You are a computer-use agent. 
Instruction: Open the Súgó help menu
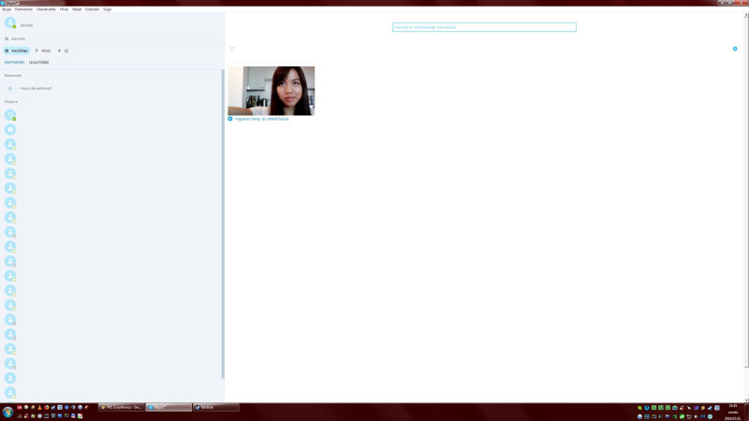[x=107, y=9]
